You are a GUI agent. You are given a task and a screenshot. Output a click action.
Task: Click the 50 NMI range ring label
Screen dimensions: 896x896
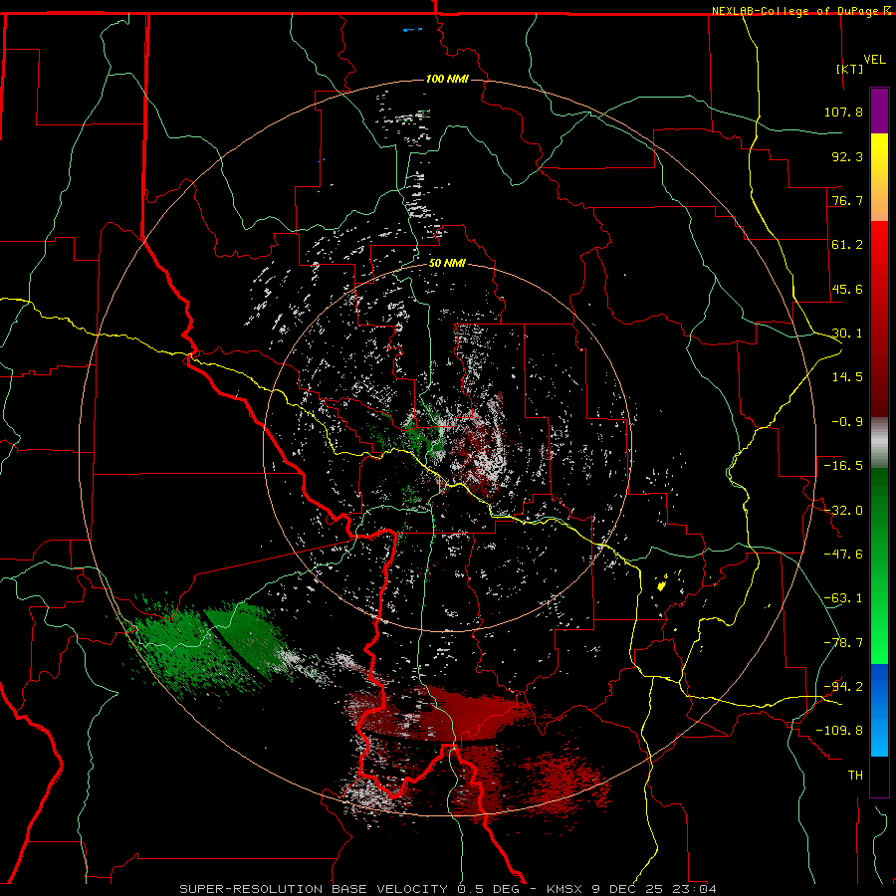click(447, 264)
